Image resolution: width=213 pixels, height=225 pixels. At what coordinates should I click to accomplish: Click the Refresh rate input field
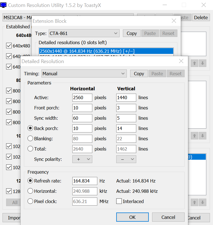coord(85,181)
